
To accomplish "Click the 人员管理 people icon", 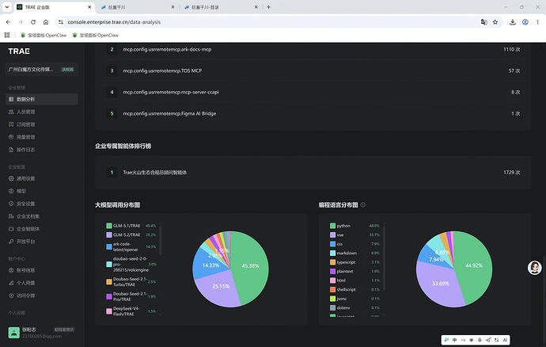I will click(11, 112).
